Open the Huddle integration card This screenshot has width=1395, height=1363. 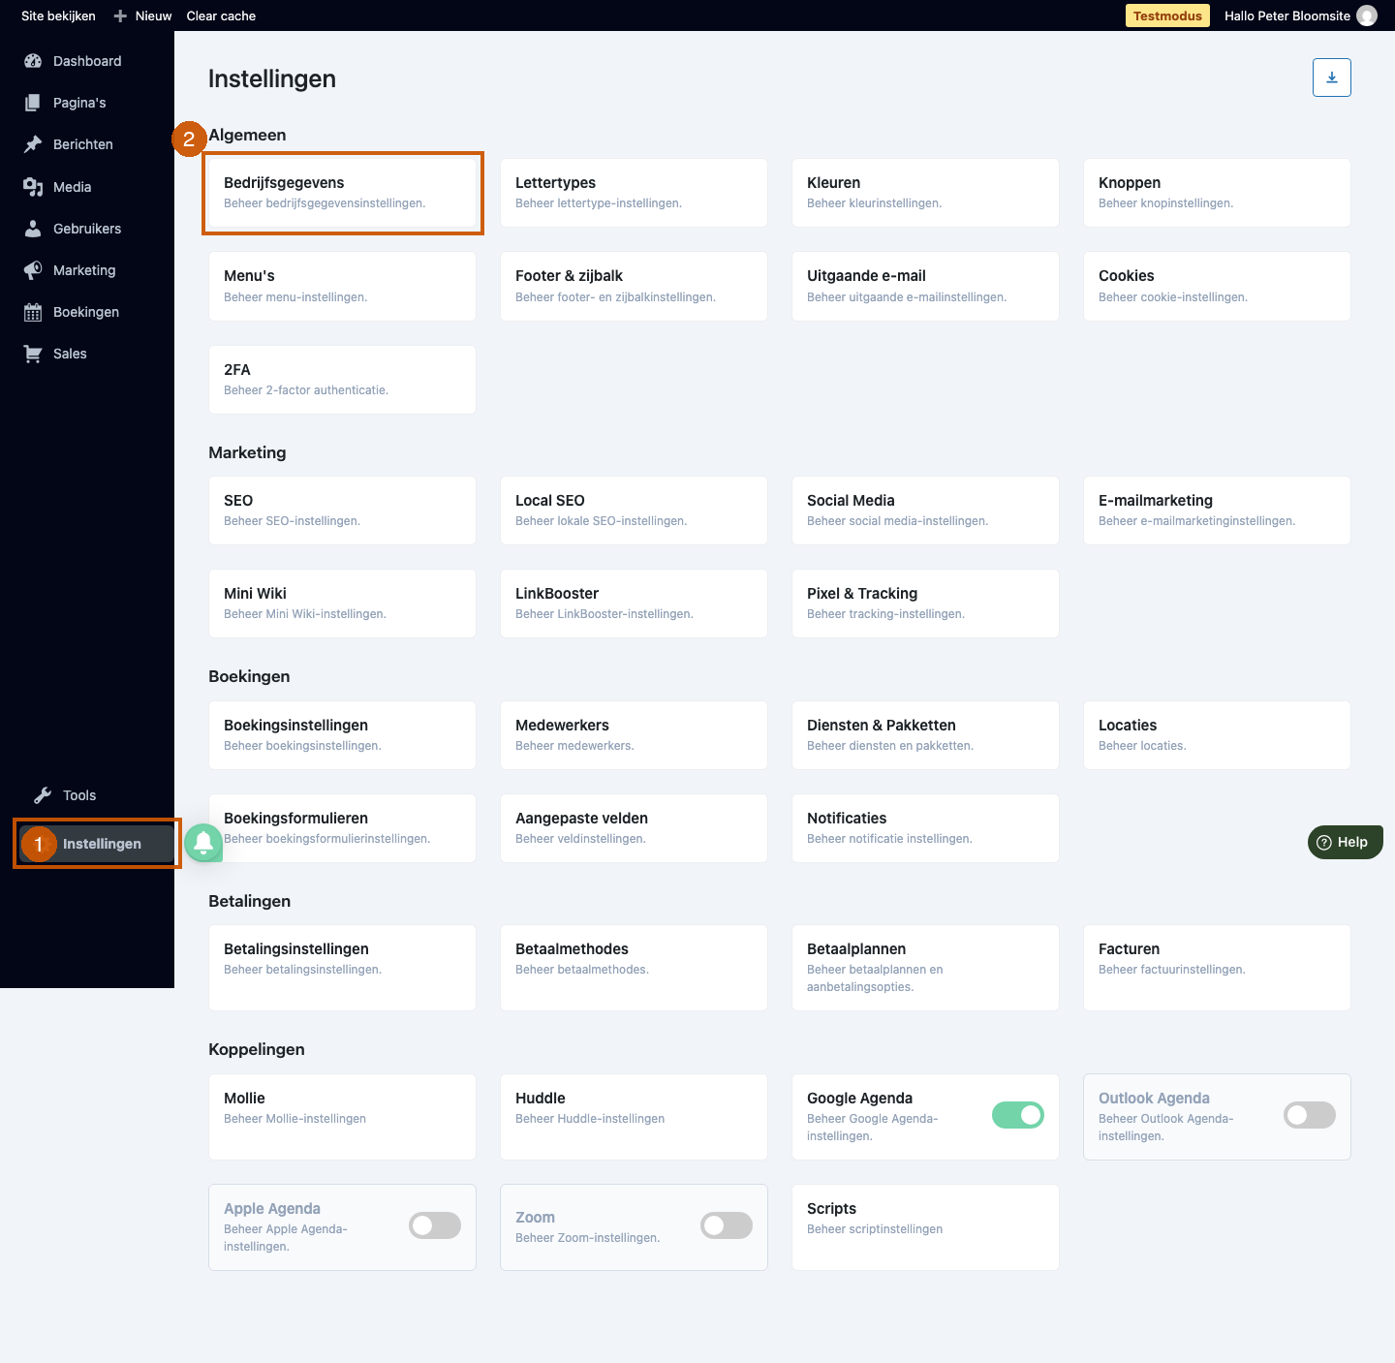click(634, 1117)
